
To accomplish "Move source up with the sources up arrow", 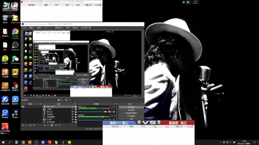I will [56, 125].
